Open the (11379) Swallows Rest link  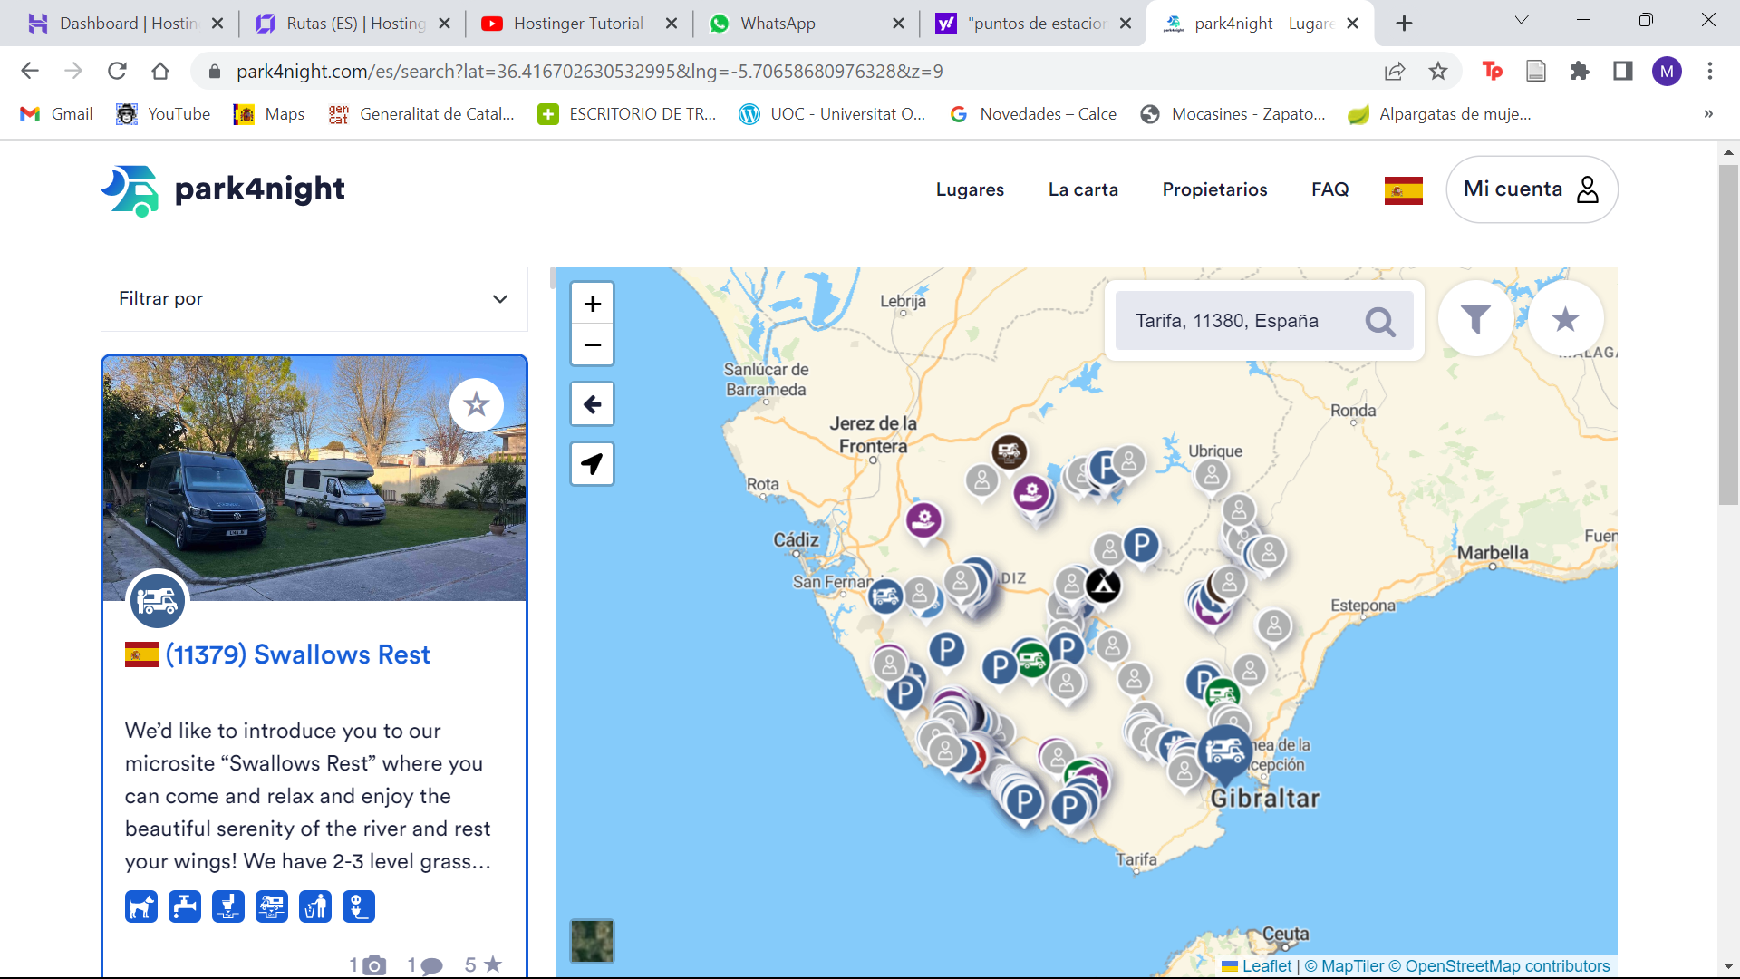[x=297, y=654]
